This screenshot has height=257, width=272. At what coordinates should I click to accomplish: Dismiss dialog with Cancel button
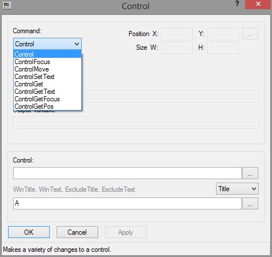coord(77,232)
